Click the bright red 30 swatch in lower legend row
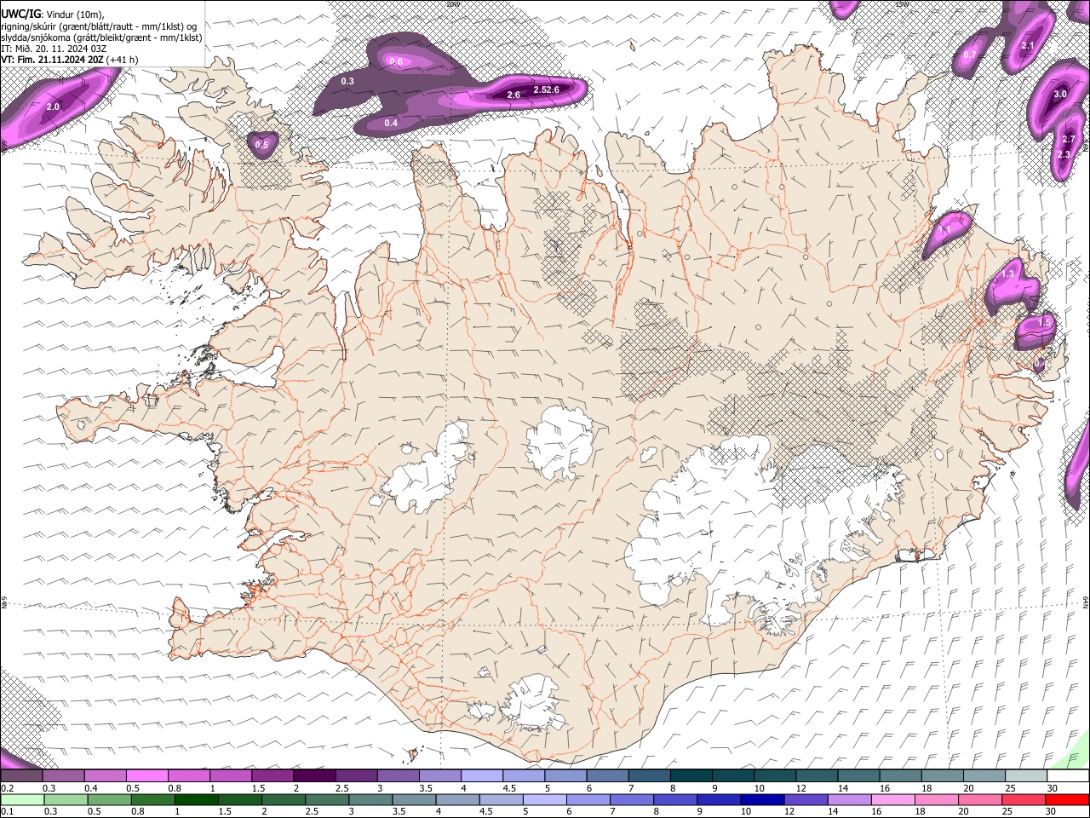The image size is (1090, 818). (1066, 799)
